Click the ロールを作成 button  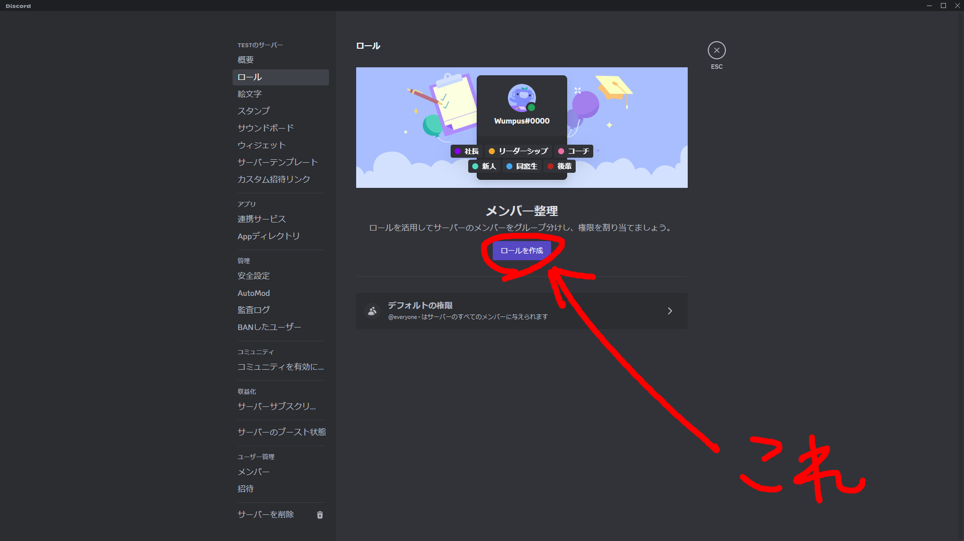(521, 250)
